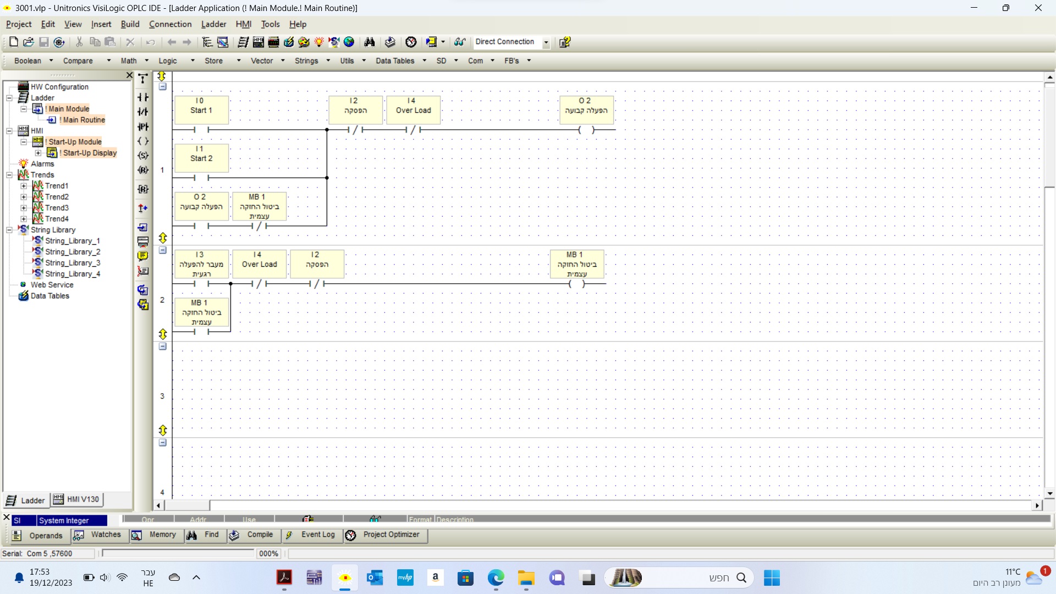
Task: Close the project tree panel
Action: [x=129, y=75]
